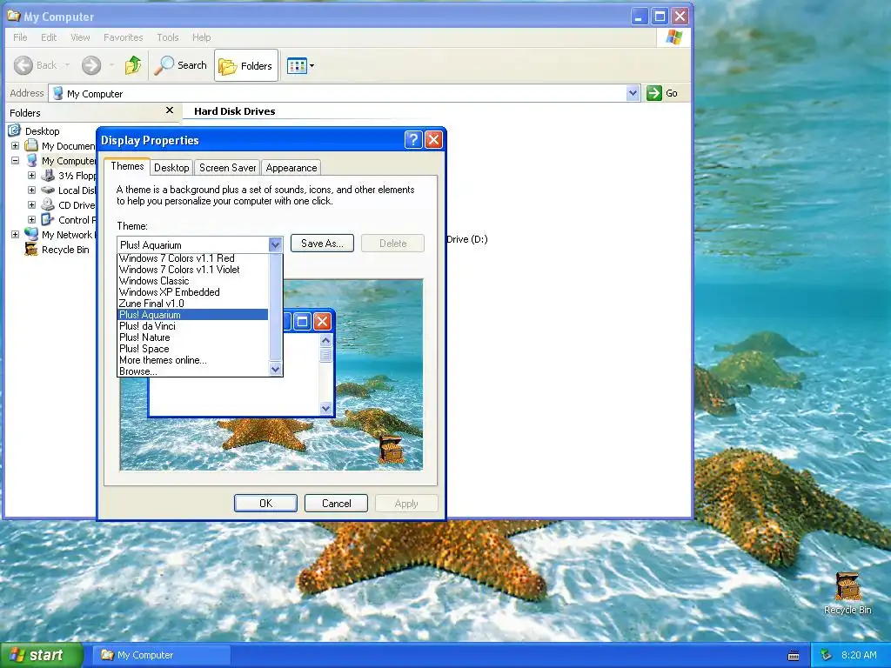Click the Start button
This screenshot has height=668, width=891.
pyautogui.click(x=41, y=655)
